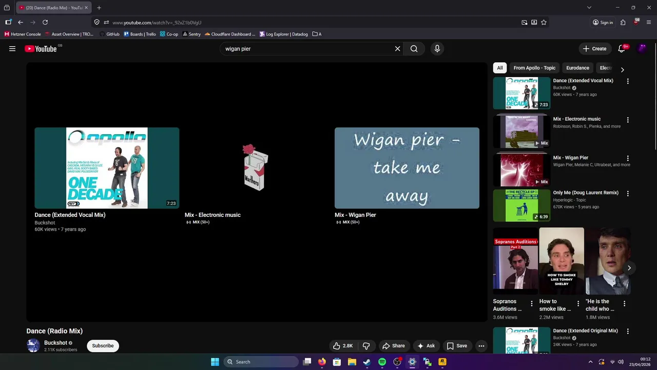This screenshot has width=657, height=370.
Task: Click the Windows taskbar search box
Action: point(262,362)
